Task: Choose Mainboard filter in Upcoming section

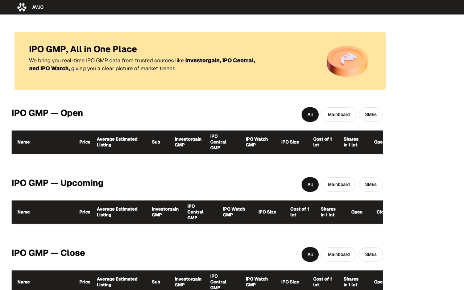Action: click(339, 185)
